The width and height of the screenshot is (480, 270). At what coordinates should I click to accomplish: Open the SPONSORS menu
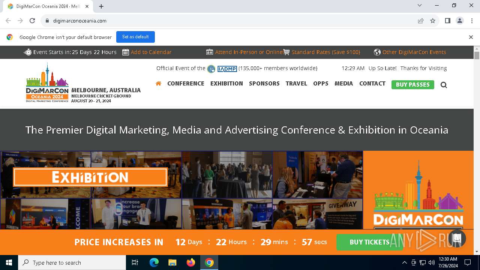coord(264,84)
